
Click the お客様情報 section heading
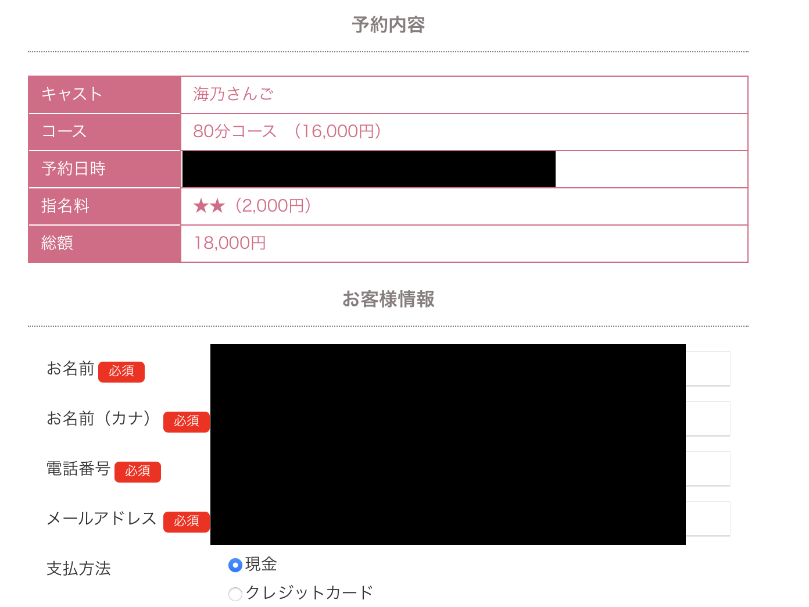pyautogui.click(x=388, y=299)
